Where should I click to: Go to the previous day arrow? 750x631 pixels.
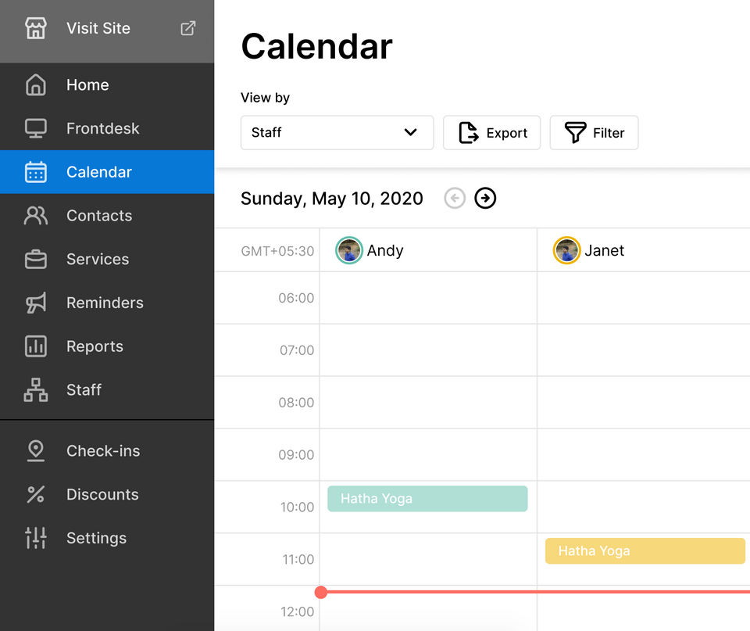455,199
